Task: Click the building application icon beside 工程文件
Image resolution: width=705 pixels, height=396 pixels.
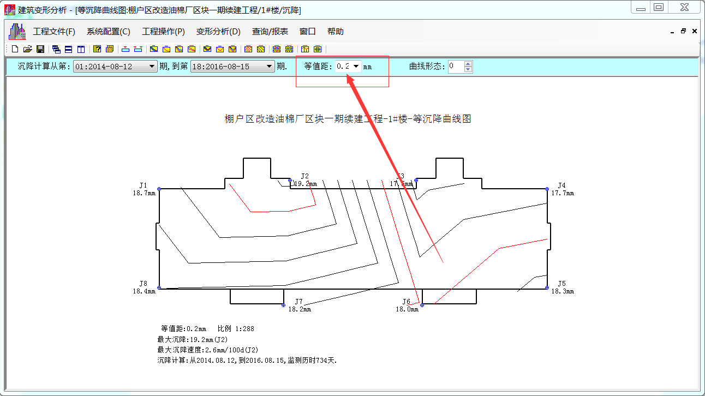Action: pyautogui.click(x=17, y=32)
